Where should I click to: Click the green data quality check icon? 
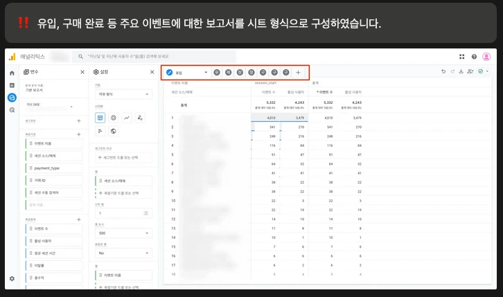(x=481, y=71)
